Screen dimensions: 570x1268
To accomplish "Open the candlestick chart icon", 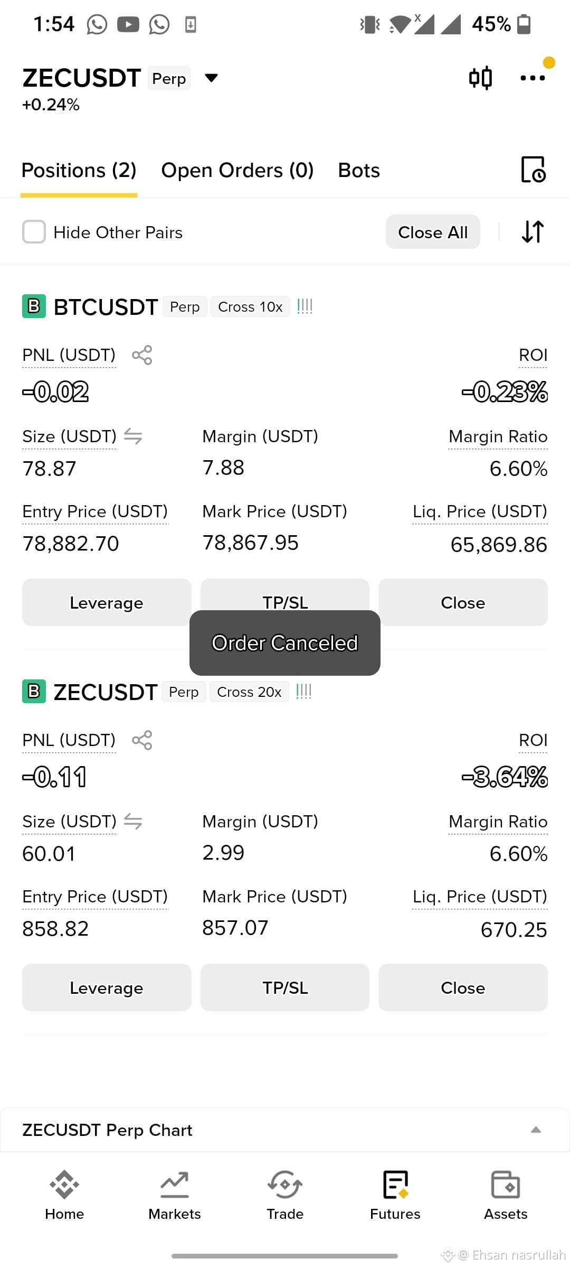I will (480, 78).
